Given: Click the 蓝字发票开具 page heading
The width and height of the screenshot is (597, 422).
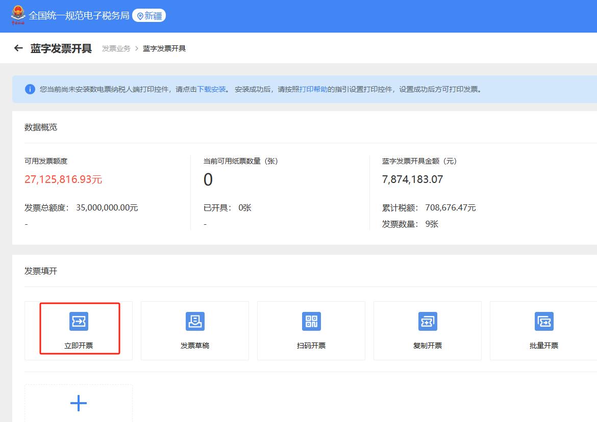Looking at the screenshot, I should tap(61, 48).
